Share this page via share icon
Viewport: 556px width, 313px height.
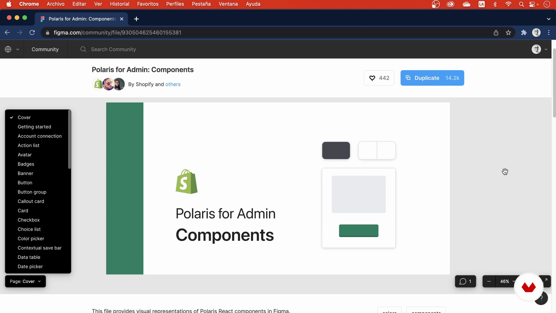pyautogui.click(x=496, y=32)
